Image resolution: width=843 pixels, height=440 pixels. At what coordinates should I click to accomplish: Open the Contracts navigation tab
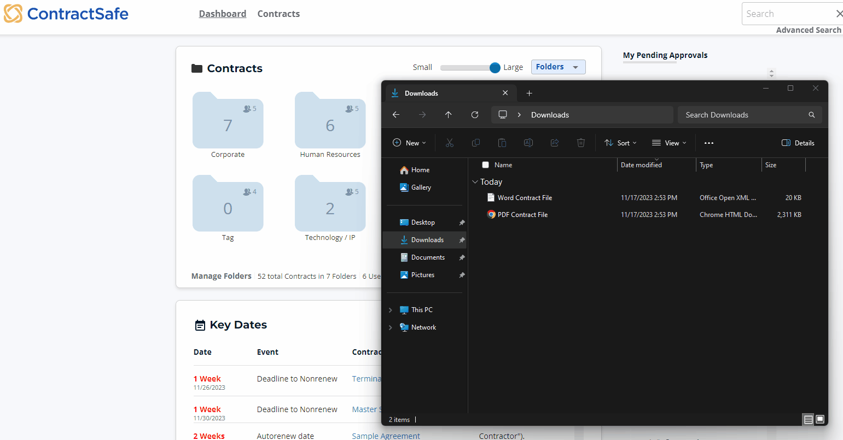point(278,14)
